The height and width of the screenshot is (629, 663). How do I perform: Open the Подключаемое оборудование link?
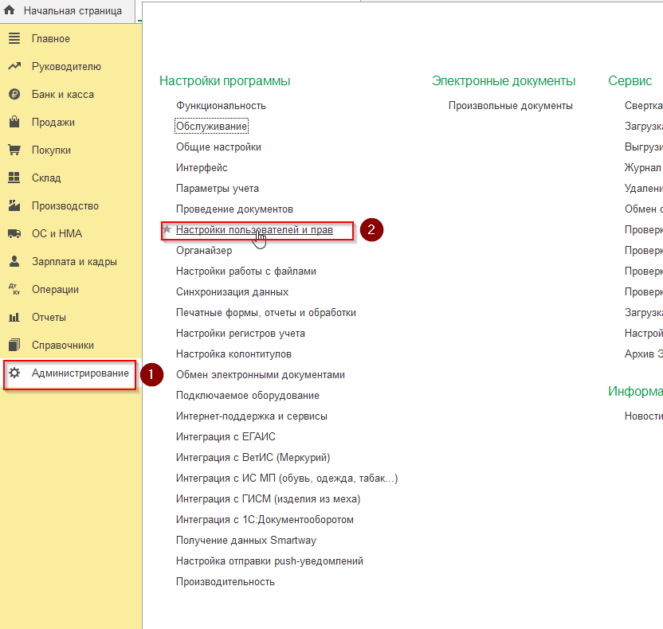click(x=248, y=396)
